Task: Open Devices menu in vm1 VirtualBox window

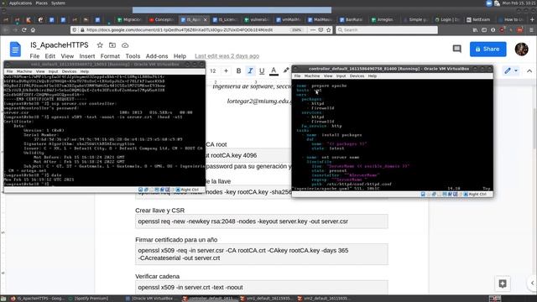Action: click(x=69, y=71)
